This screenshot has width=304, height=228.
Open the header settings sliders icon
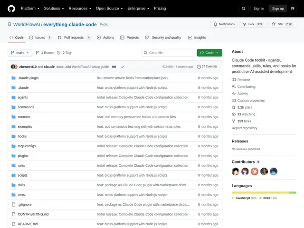click(293, 9)
